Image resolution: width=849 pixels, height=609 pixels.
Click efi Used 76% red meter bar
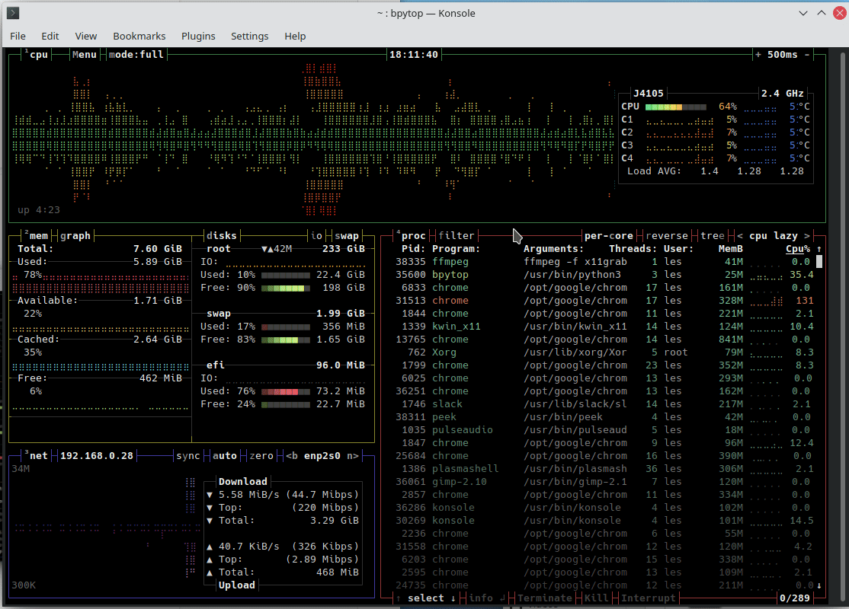(x=285, y=391)
